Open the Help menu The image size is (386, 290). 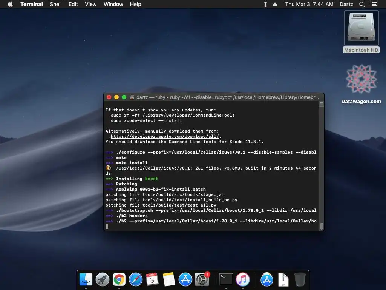click(x=136, y=4)
